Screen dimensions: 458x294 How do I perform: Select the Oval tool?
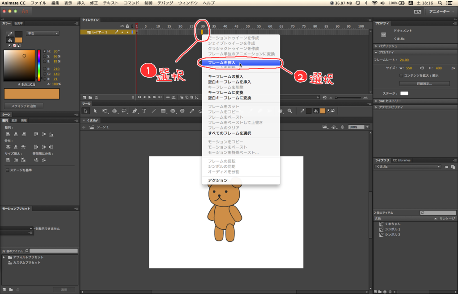click(x=173, y=111)
